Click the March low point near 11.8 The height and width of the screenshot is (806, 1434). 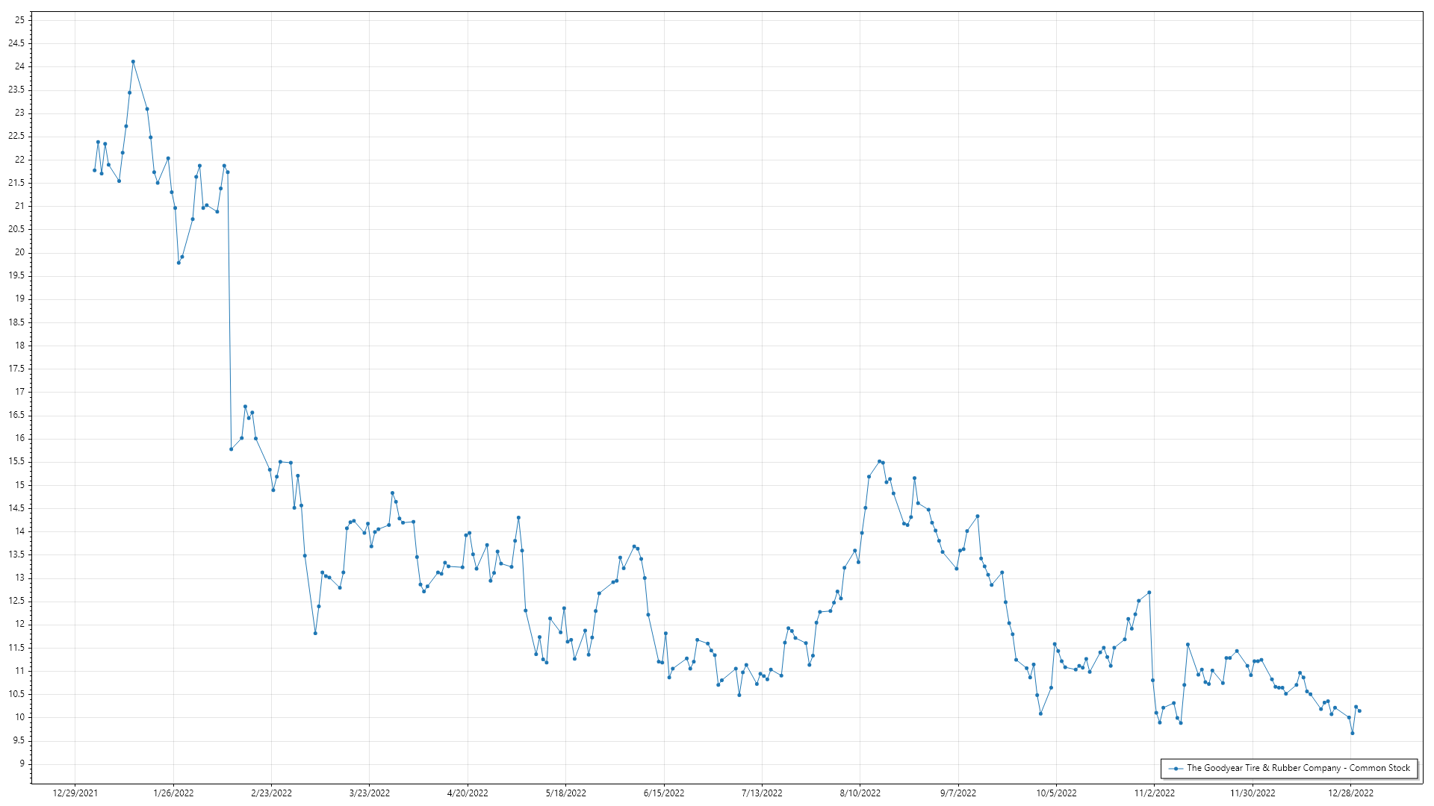[x=315, y=633]
